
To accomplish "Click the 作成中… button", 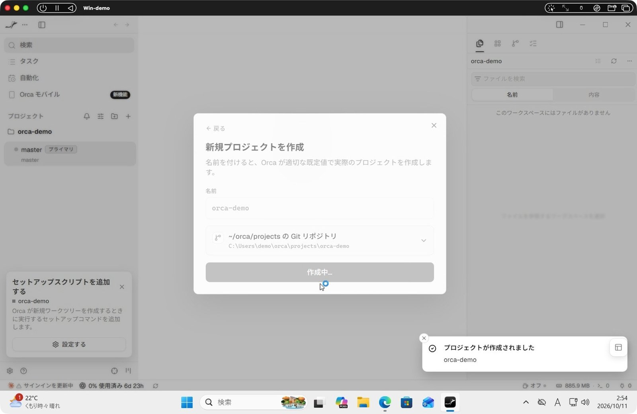I will 320,272.
